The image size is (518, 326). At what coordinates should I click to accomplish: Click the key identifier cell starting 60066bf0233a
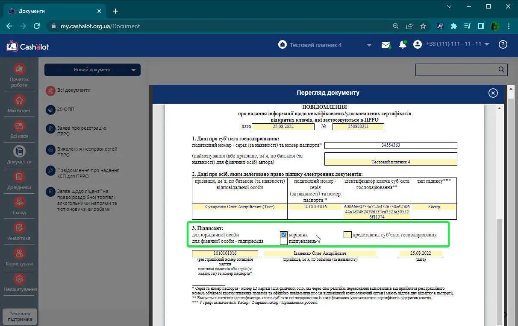377,212
